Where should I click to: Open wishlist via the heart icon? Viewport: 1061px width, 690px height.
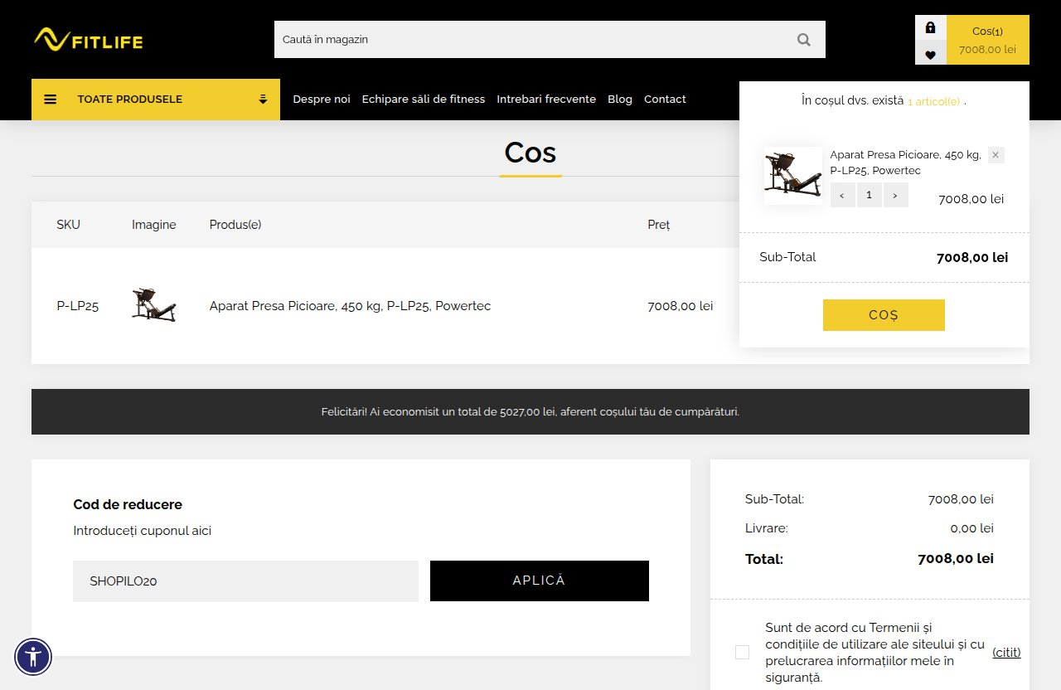coord(930,55)
